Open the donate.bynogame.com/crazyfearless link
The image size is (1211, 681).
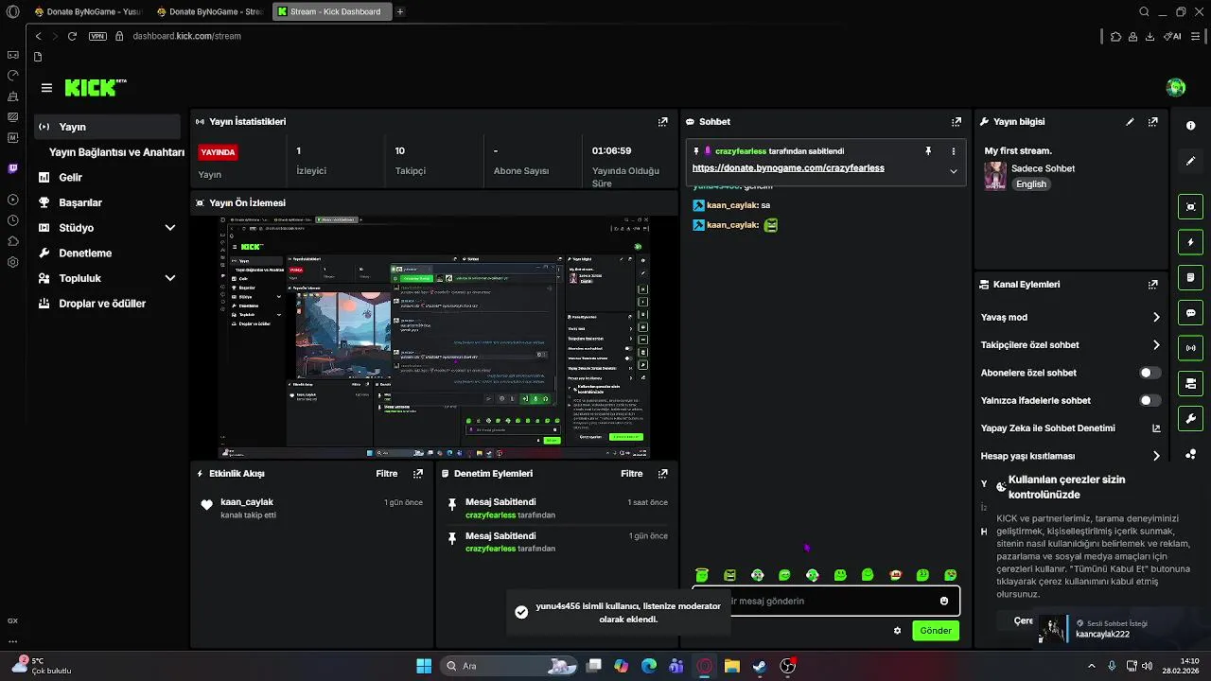(x=788, y=168)
